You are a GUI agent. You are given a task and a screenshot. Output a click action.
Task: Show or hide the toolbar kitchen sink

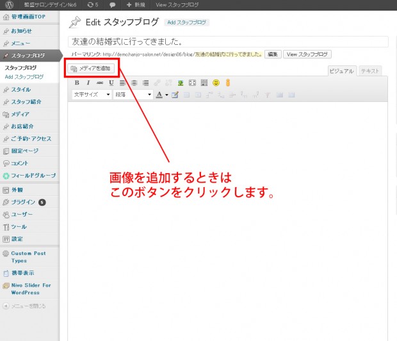[204, 83]
